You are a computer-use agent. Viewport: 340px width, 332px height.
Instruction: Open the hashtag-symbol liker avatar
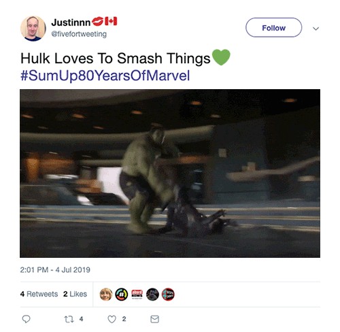122,295
